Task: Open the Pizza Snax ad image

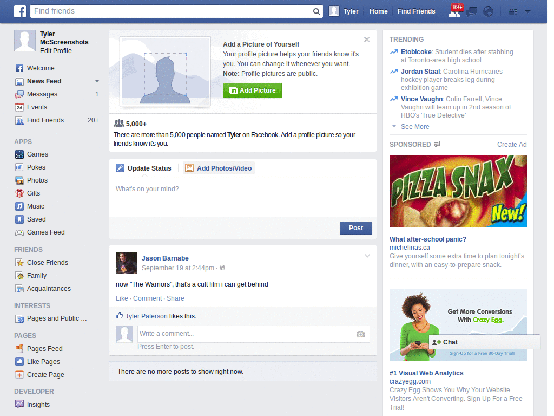Action: tap(458, 191)
